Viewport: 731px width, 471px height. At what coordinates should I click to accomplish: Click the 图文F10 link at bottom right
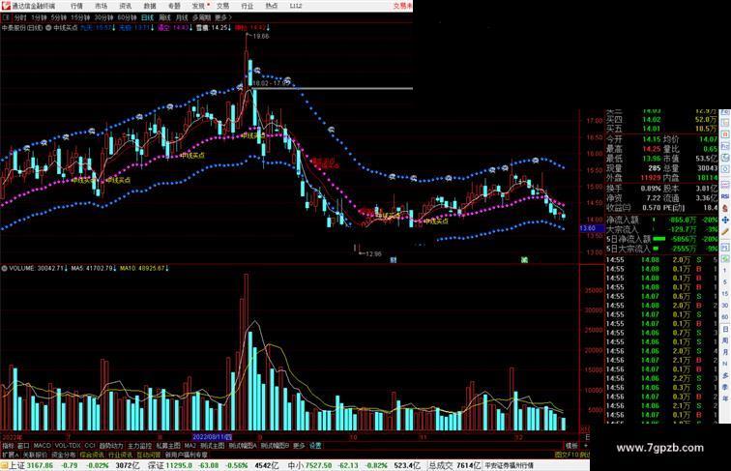[566, 455]
